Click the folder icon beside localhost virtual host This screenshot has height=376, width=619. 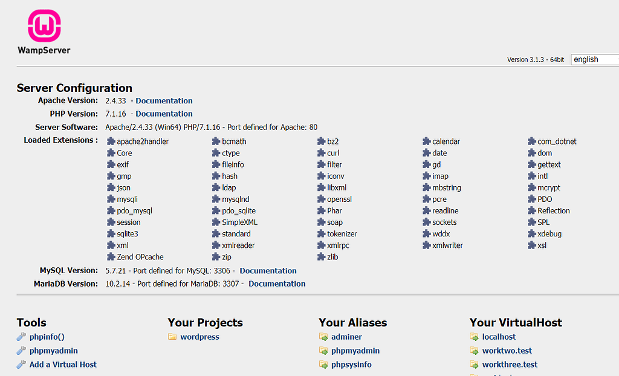coord(474,337)
